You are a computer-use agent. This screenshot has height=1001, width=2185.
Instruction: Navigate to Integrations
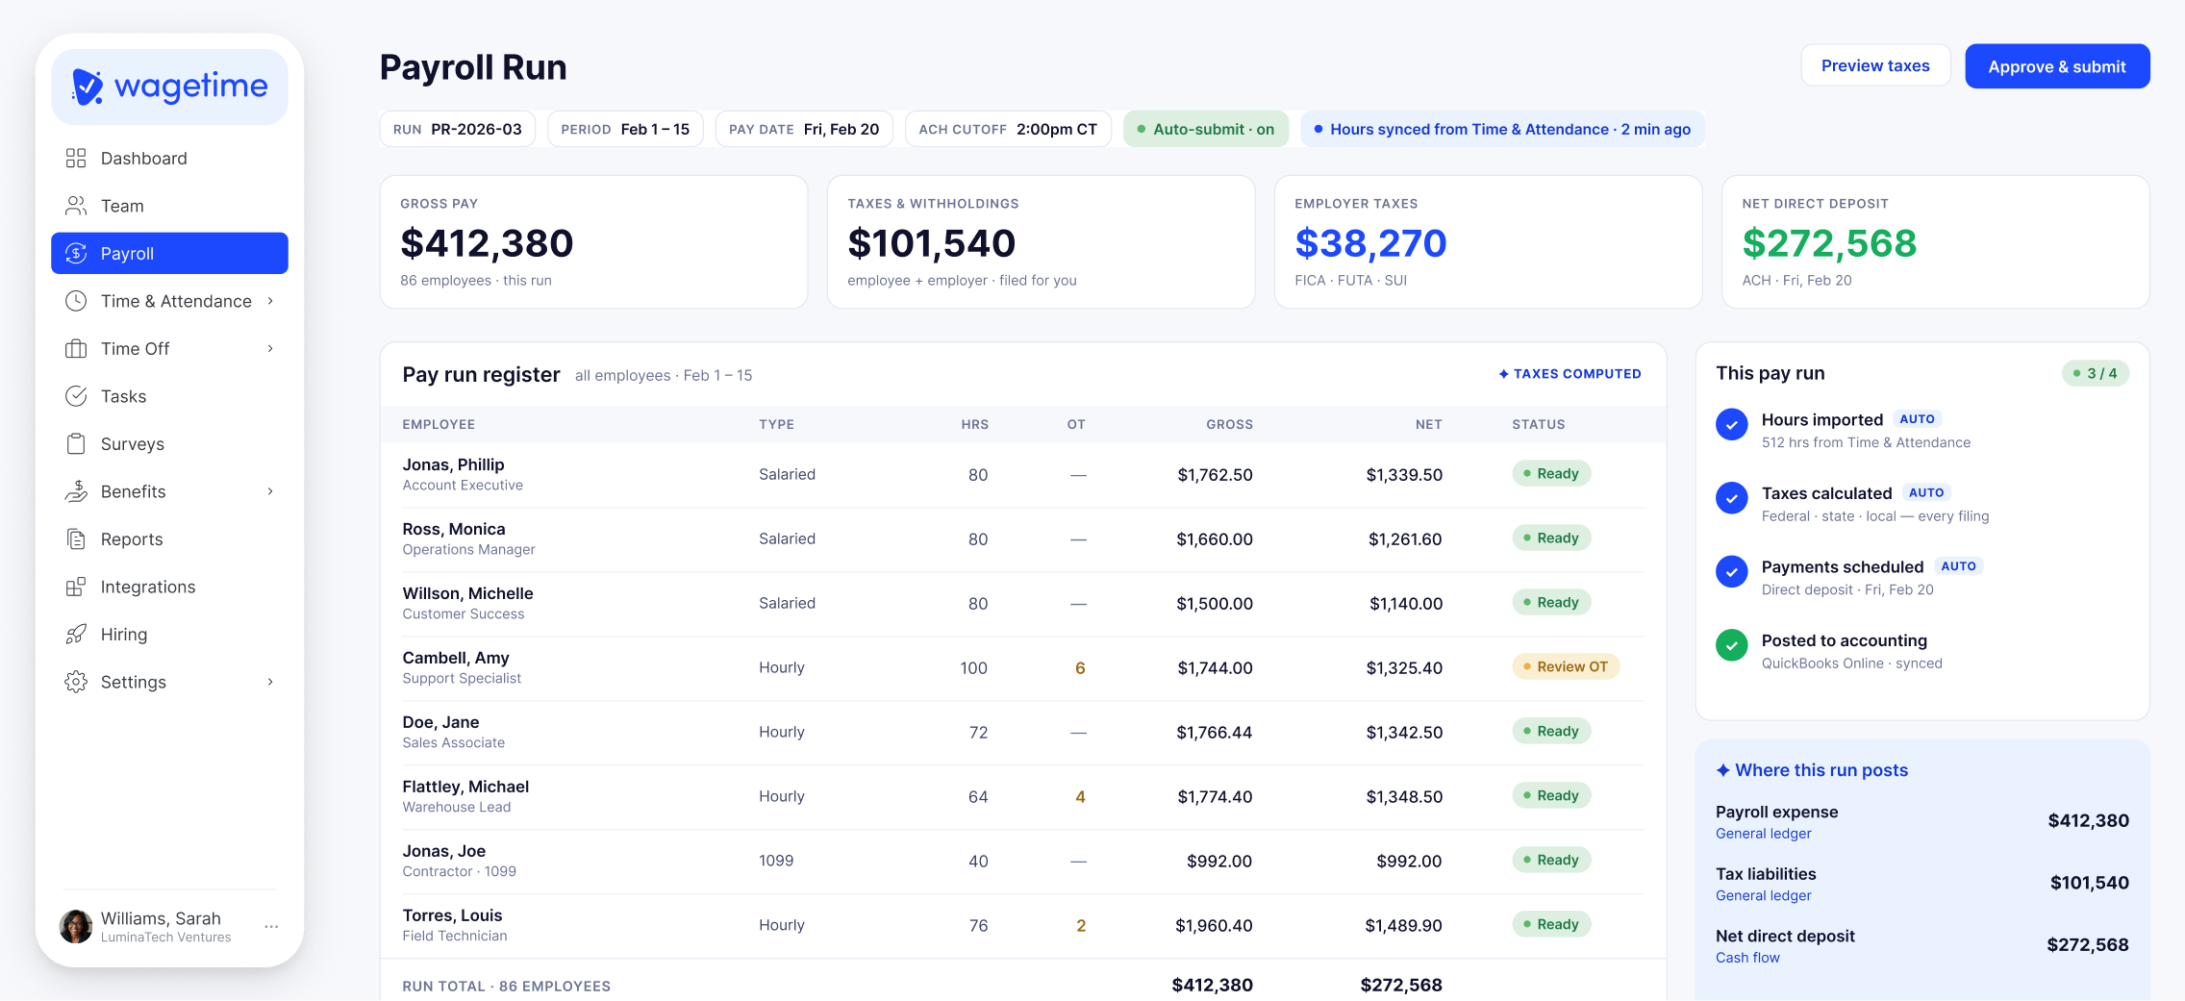pyautogui.click(x=169, y=587)
